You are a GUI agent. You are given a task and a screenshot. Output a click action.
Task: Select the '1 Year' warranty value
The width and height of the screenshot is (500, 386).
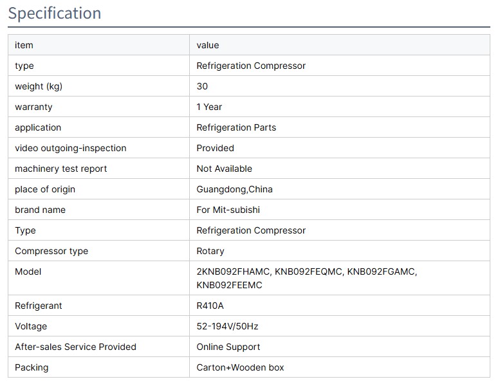click(209, 107)
